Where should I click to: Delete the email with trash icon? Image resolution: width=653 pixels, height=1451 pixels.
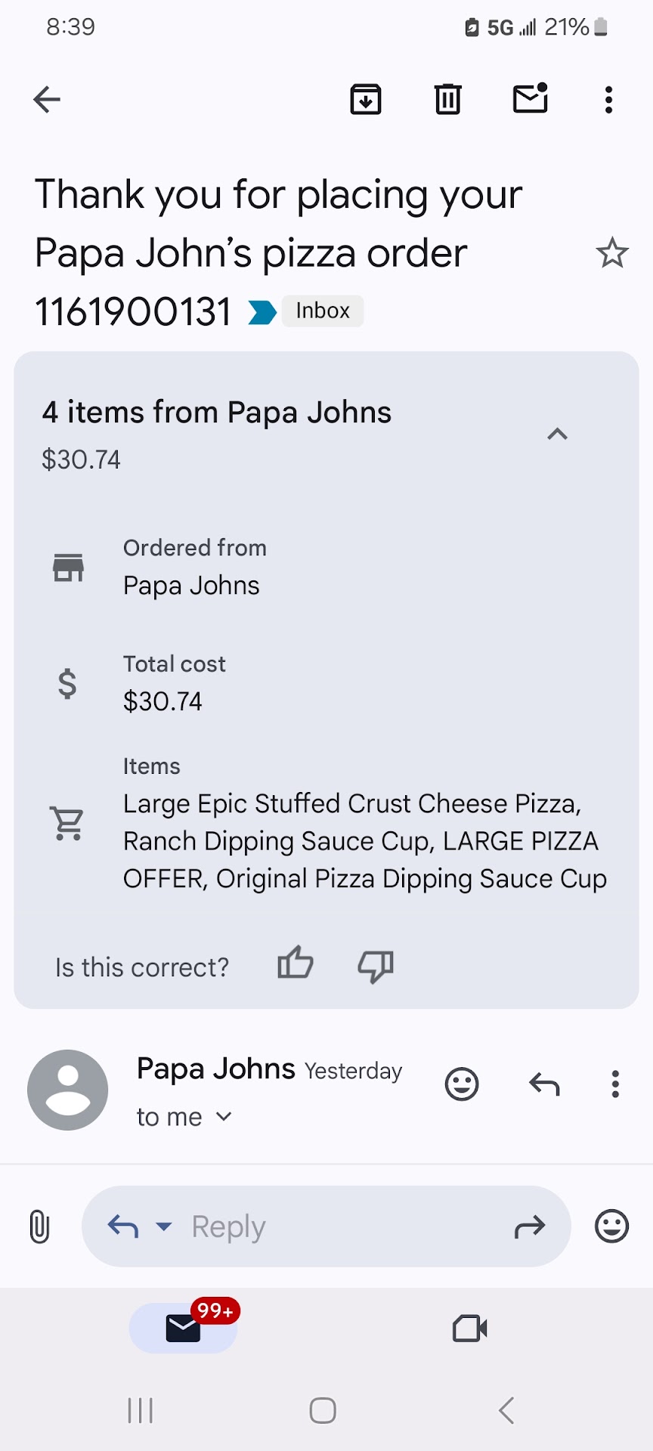coord(447,99)
